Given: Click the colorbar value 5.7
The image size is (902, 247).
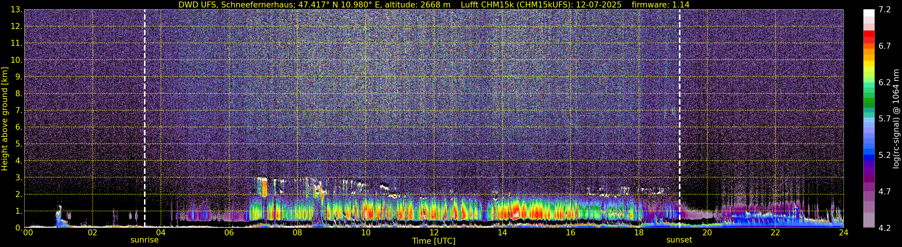Looking at the screenshot, I should (885, 119).
